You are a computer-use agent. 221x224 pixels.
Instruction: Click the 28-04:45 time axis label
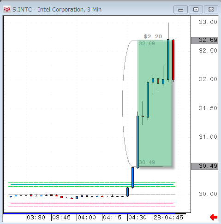pyautogui.click(x=168, y=218)
